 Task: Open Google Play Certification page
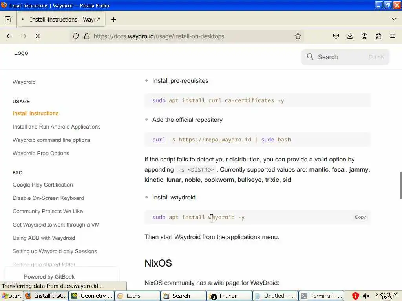43,185
